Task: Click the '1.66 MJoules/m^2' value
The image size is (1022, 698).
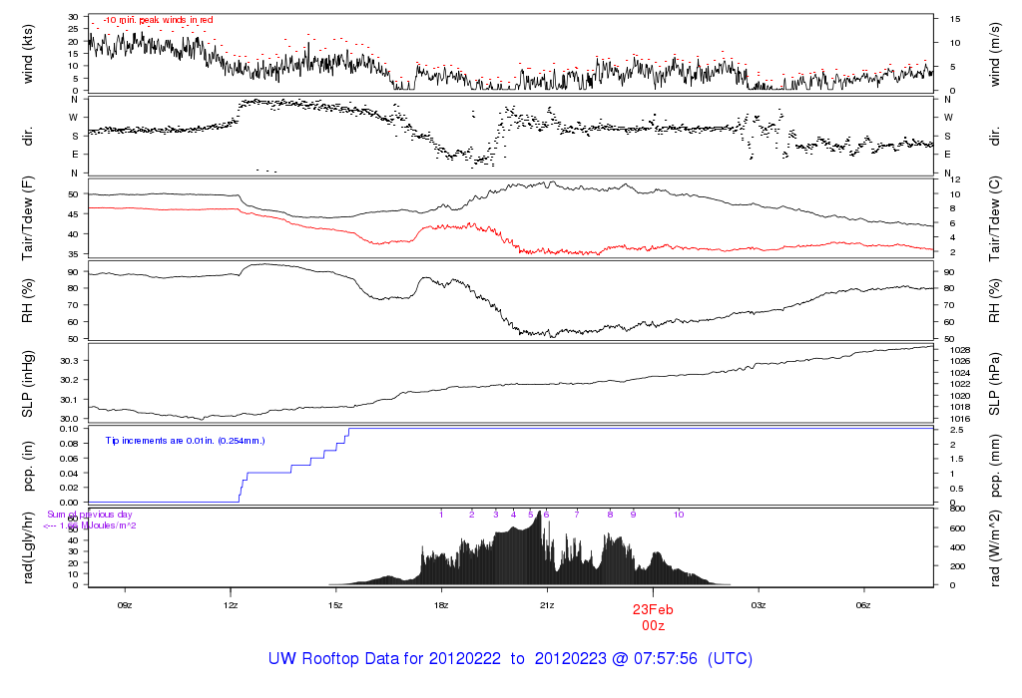Action: point(98,525)
